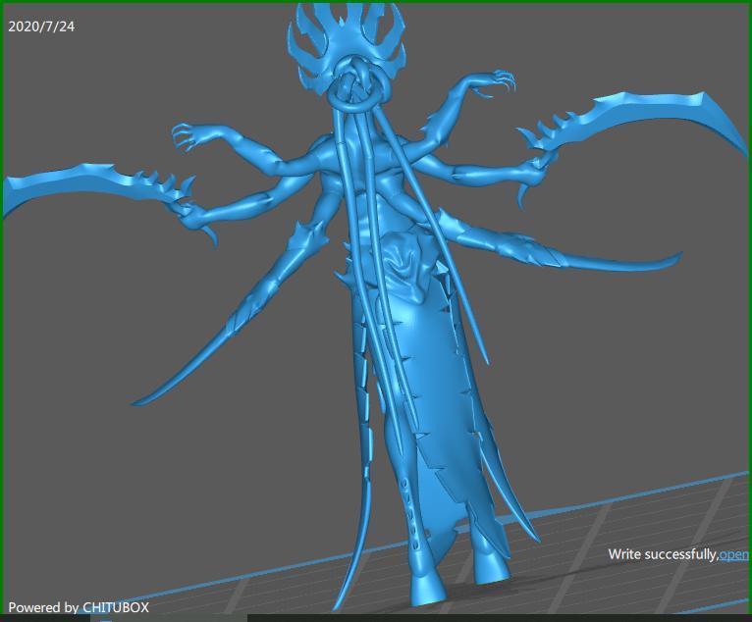Click the dark bar along the bottom edge
Viewport: 752px width, 622px height.
pos(491,618)
